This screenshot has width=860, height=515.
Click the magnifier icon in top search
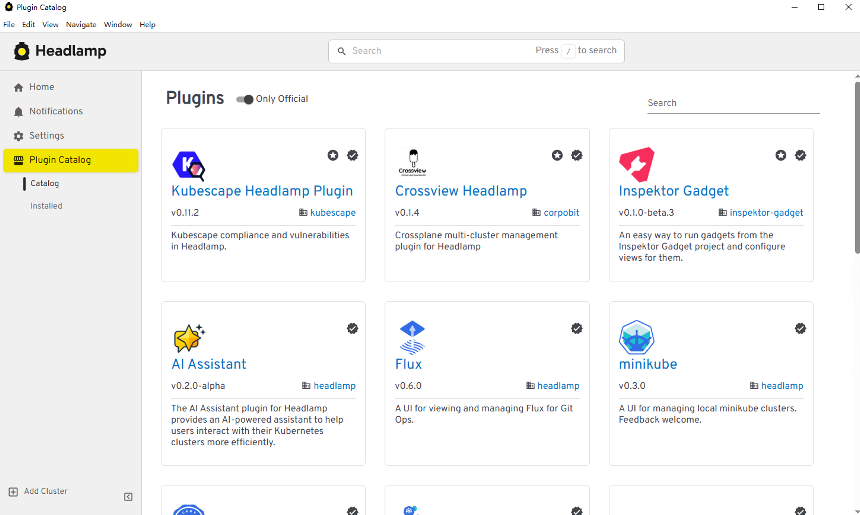(342, 51)
